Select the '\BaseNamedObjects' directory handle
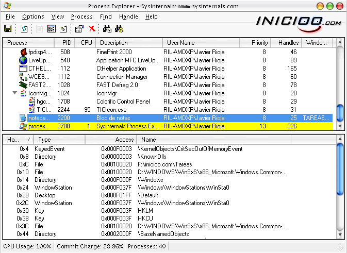This screenshot has height=253, width=347. click(163, 234)
